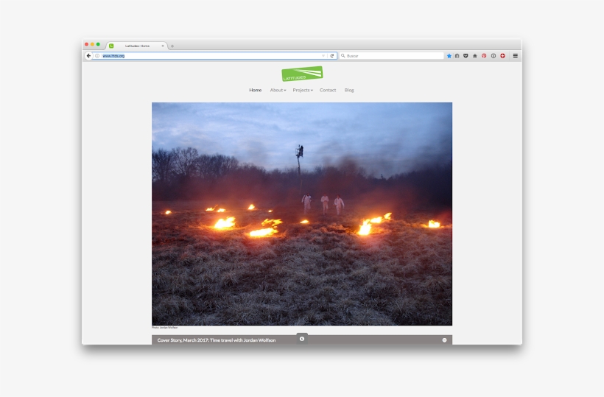Screen dimensions: 604x397
Task: Open a new tab with the plus button
Action: [x=172, y=46]
